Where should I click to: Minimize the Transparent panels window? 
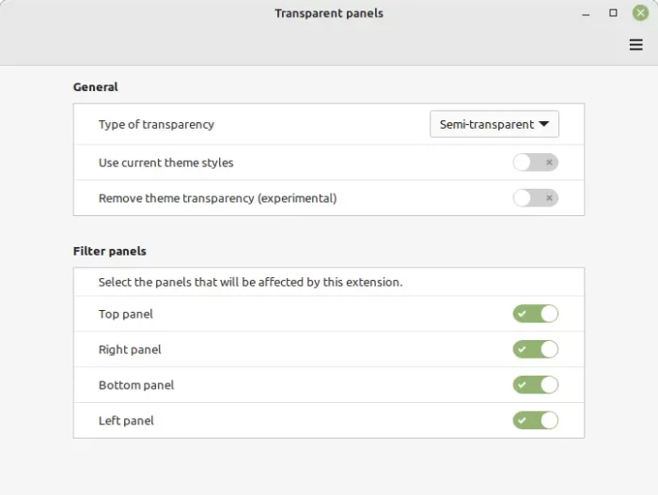[x=586, y=14]
